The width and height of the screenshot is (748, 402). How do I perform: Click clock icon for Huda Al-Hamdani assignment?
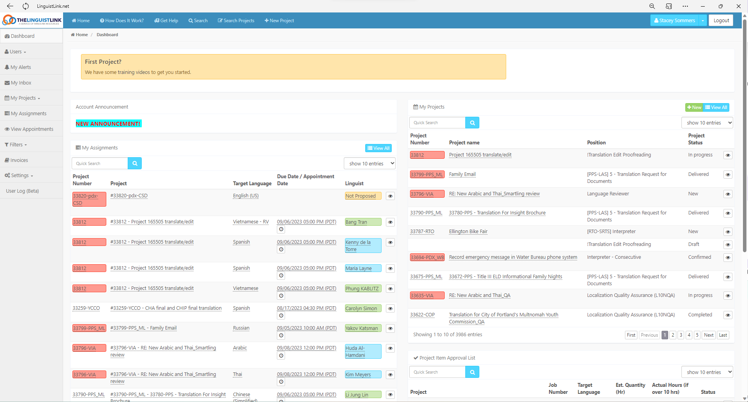[281, 356]
